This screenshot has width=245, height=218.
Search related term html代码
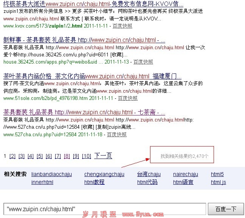click(147, 182)
